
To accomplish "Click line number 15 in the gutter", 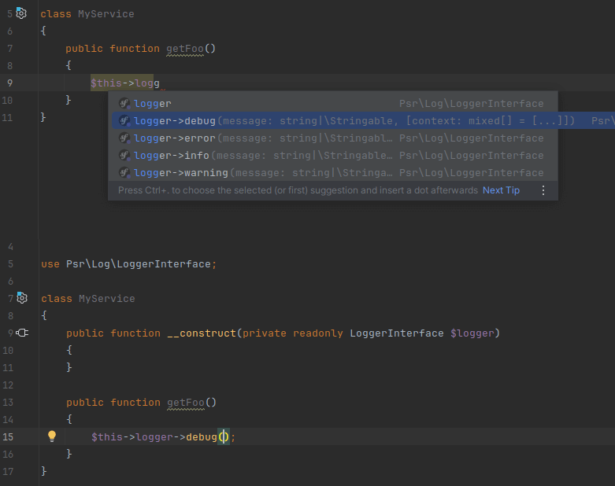I will [9, 436].
